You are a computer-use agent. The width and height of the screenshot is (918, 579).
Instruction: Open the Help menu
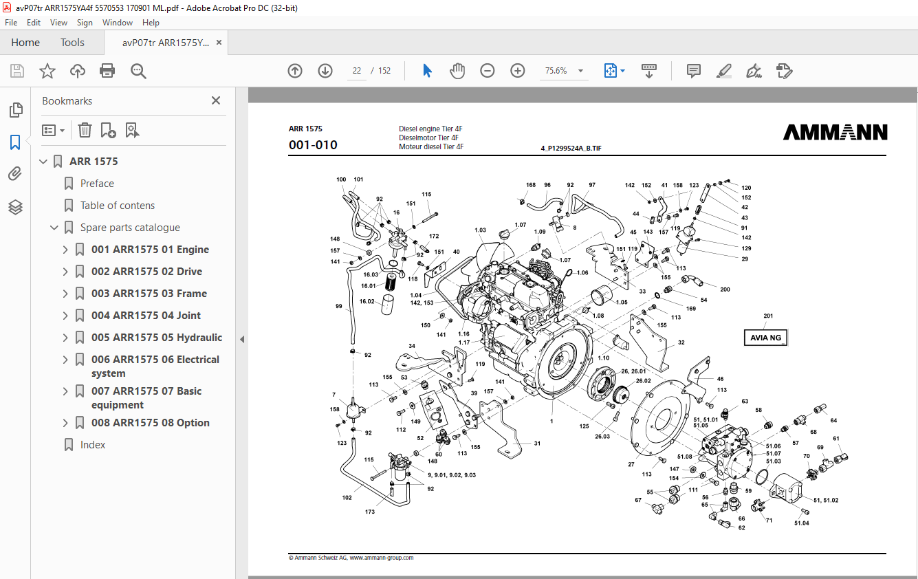pyautogui.click(x=151, y=23)
